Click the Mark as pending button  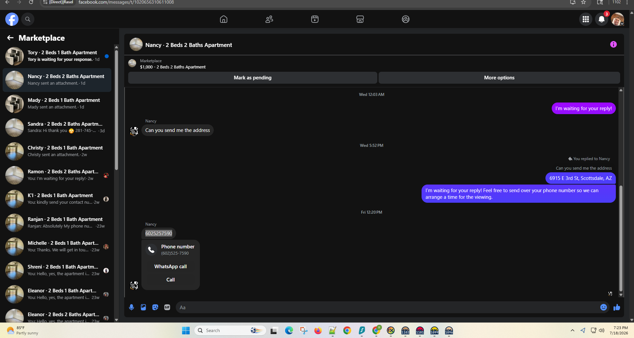[x=253, y=78]
